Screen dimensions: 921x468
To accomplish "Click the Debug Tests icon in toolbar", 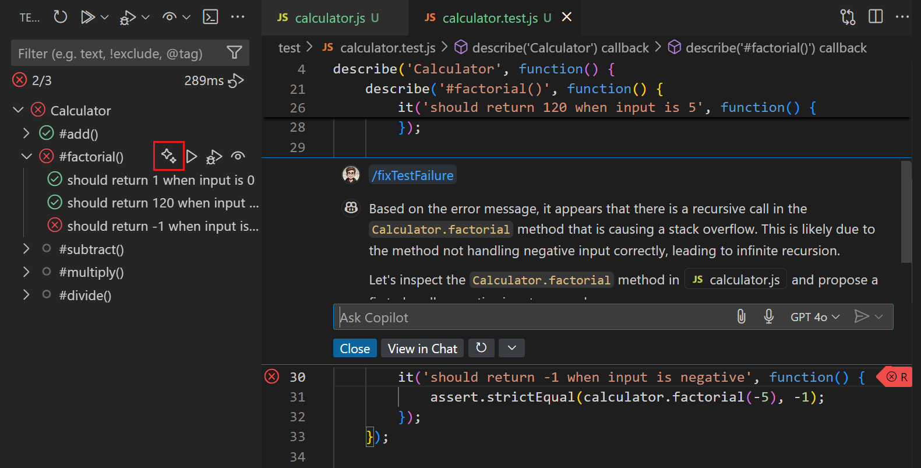I will tap(127, 17).
